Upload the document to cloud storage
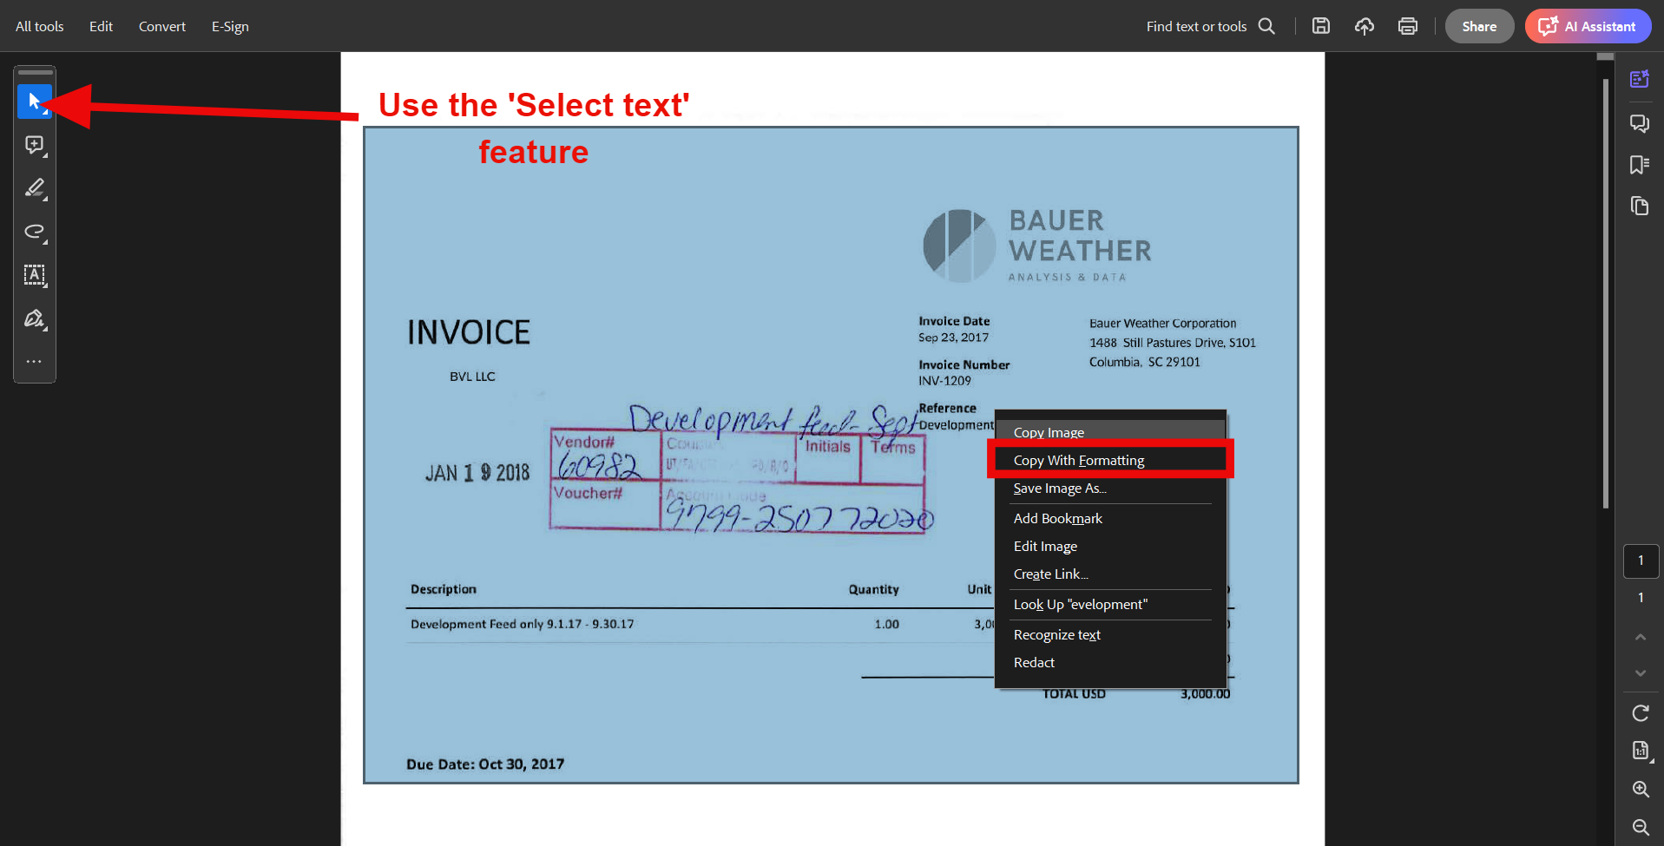This screenshot has height=846, width=1664. click(1365, 26)
